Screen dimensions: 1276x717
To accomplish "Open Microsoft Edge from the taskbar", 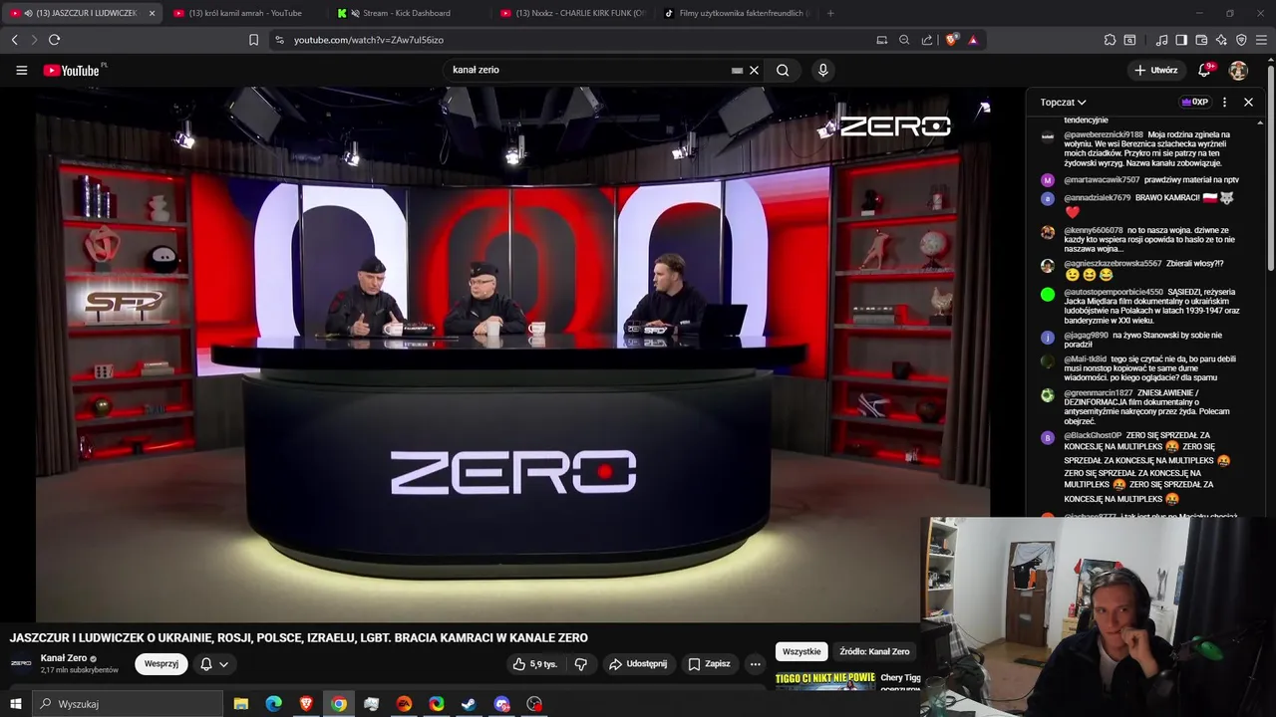I will pyautogui.click(x=273, y=704).
